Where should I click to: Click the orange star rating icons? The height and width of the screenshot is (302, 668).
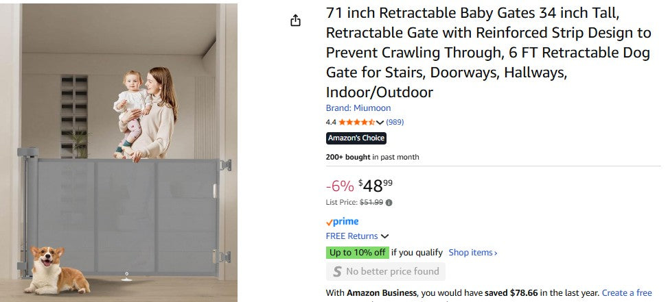pyautogui.click(x=356, y=123)
